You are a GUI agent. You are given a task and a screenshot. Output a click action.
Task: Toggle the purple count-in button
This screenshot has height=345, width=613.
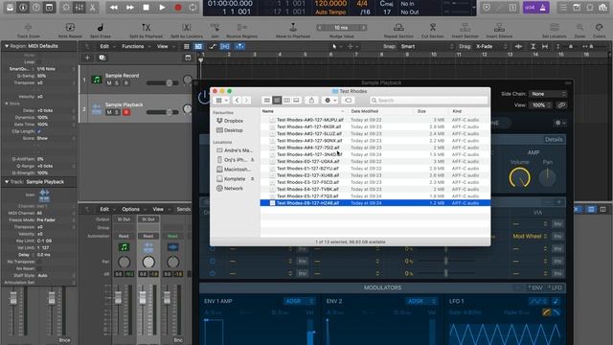point(530,8)
